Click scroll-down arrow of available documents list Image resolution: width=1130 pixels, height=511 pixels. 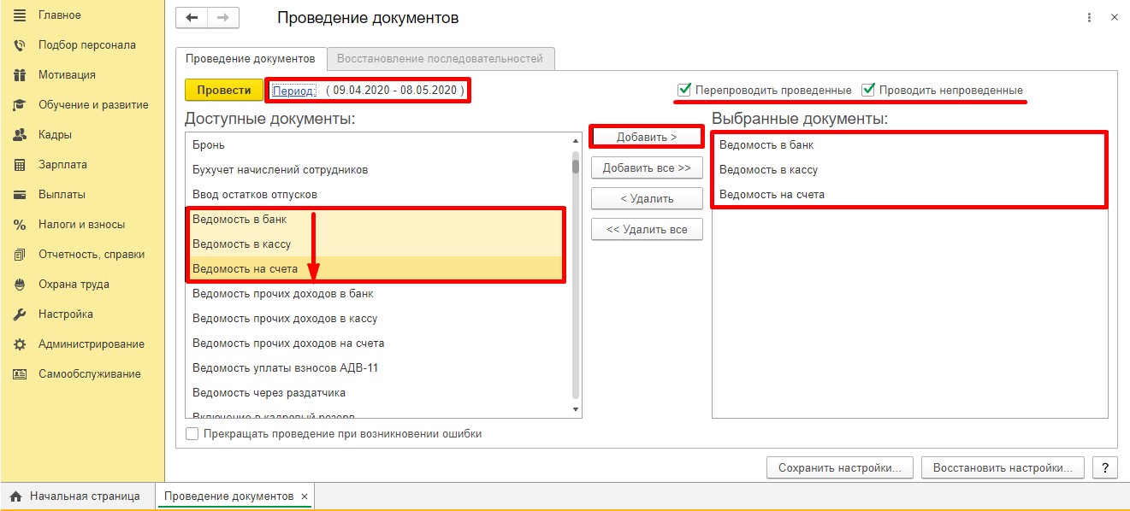pos(576,409)
